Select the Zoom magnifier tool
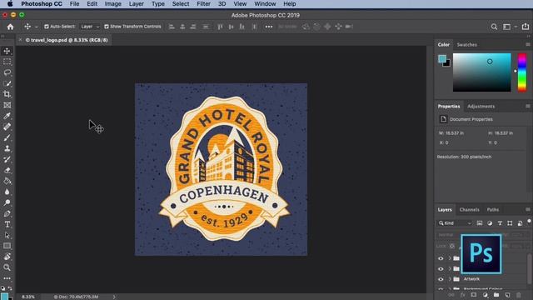533x300 pixels. click(x=7, y=267)
